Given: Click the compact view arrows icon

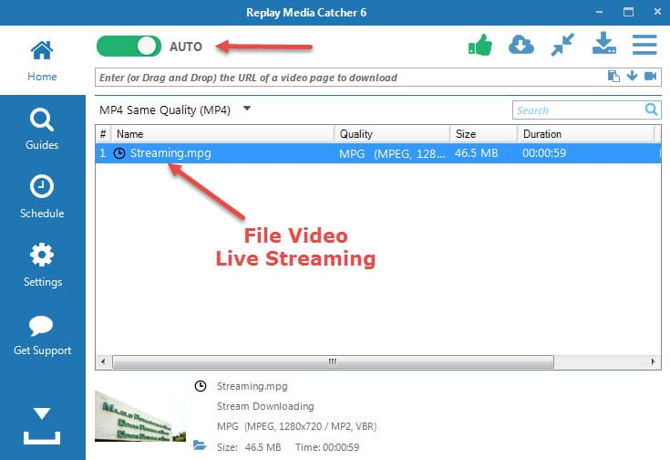Looking at the screenshot, I should [x=562, y=45].
